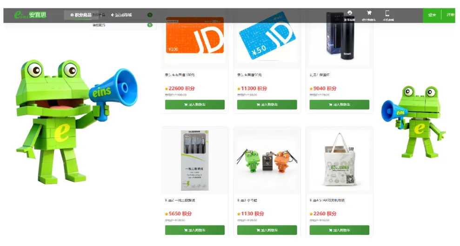460x246 pixels.
Task: Click the green 登录 login button
Action: (432, 15)
